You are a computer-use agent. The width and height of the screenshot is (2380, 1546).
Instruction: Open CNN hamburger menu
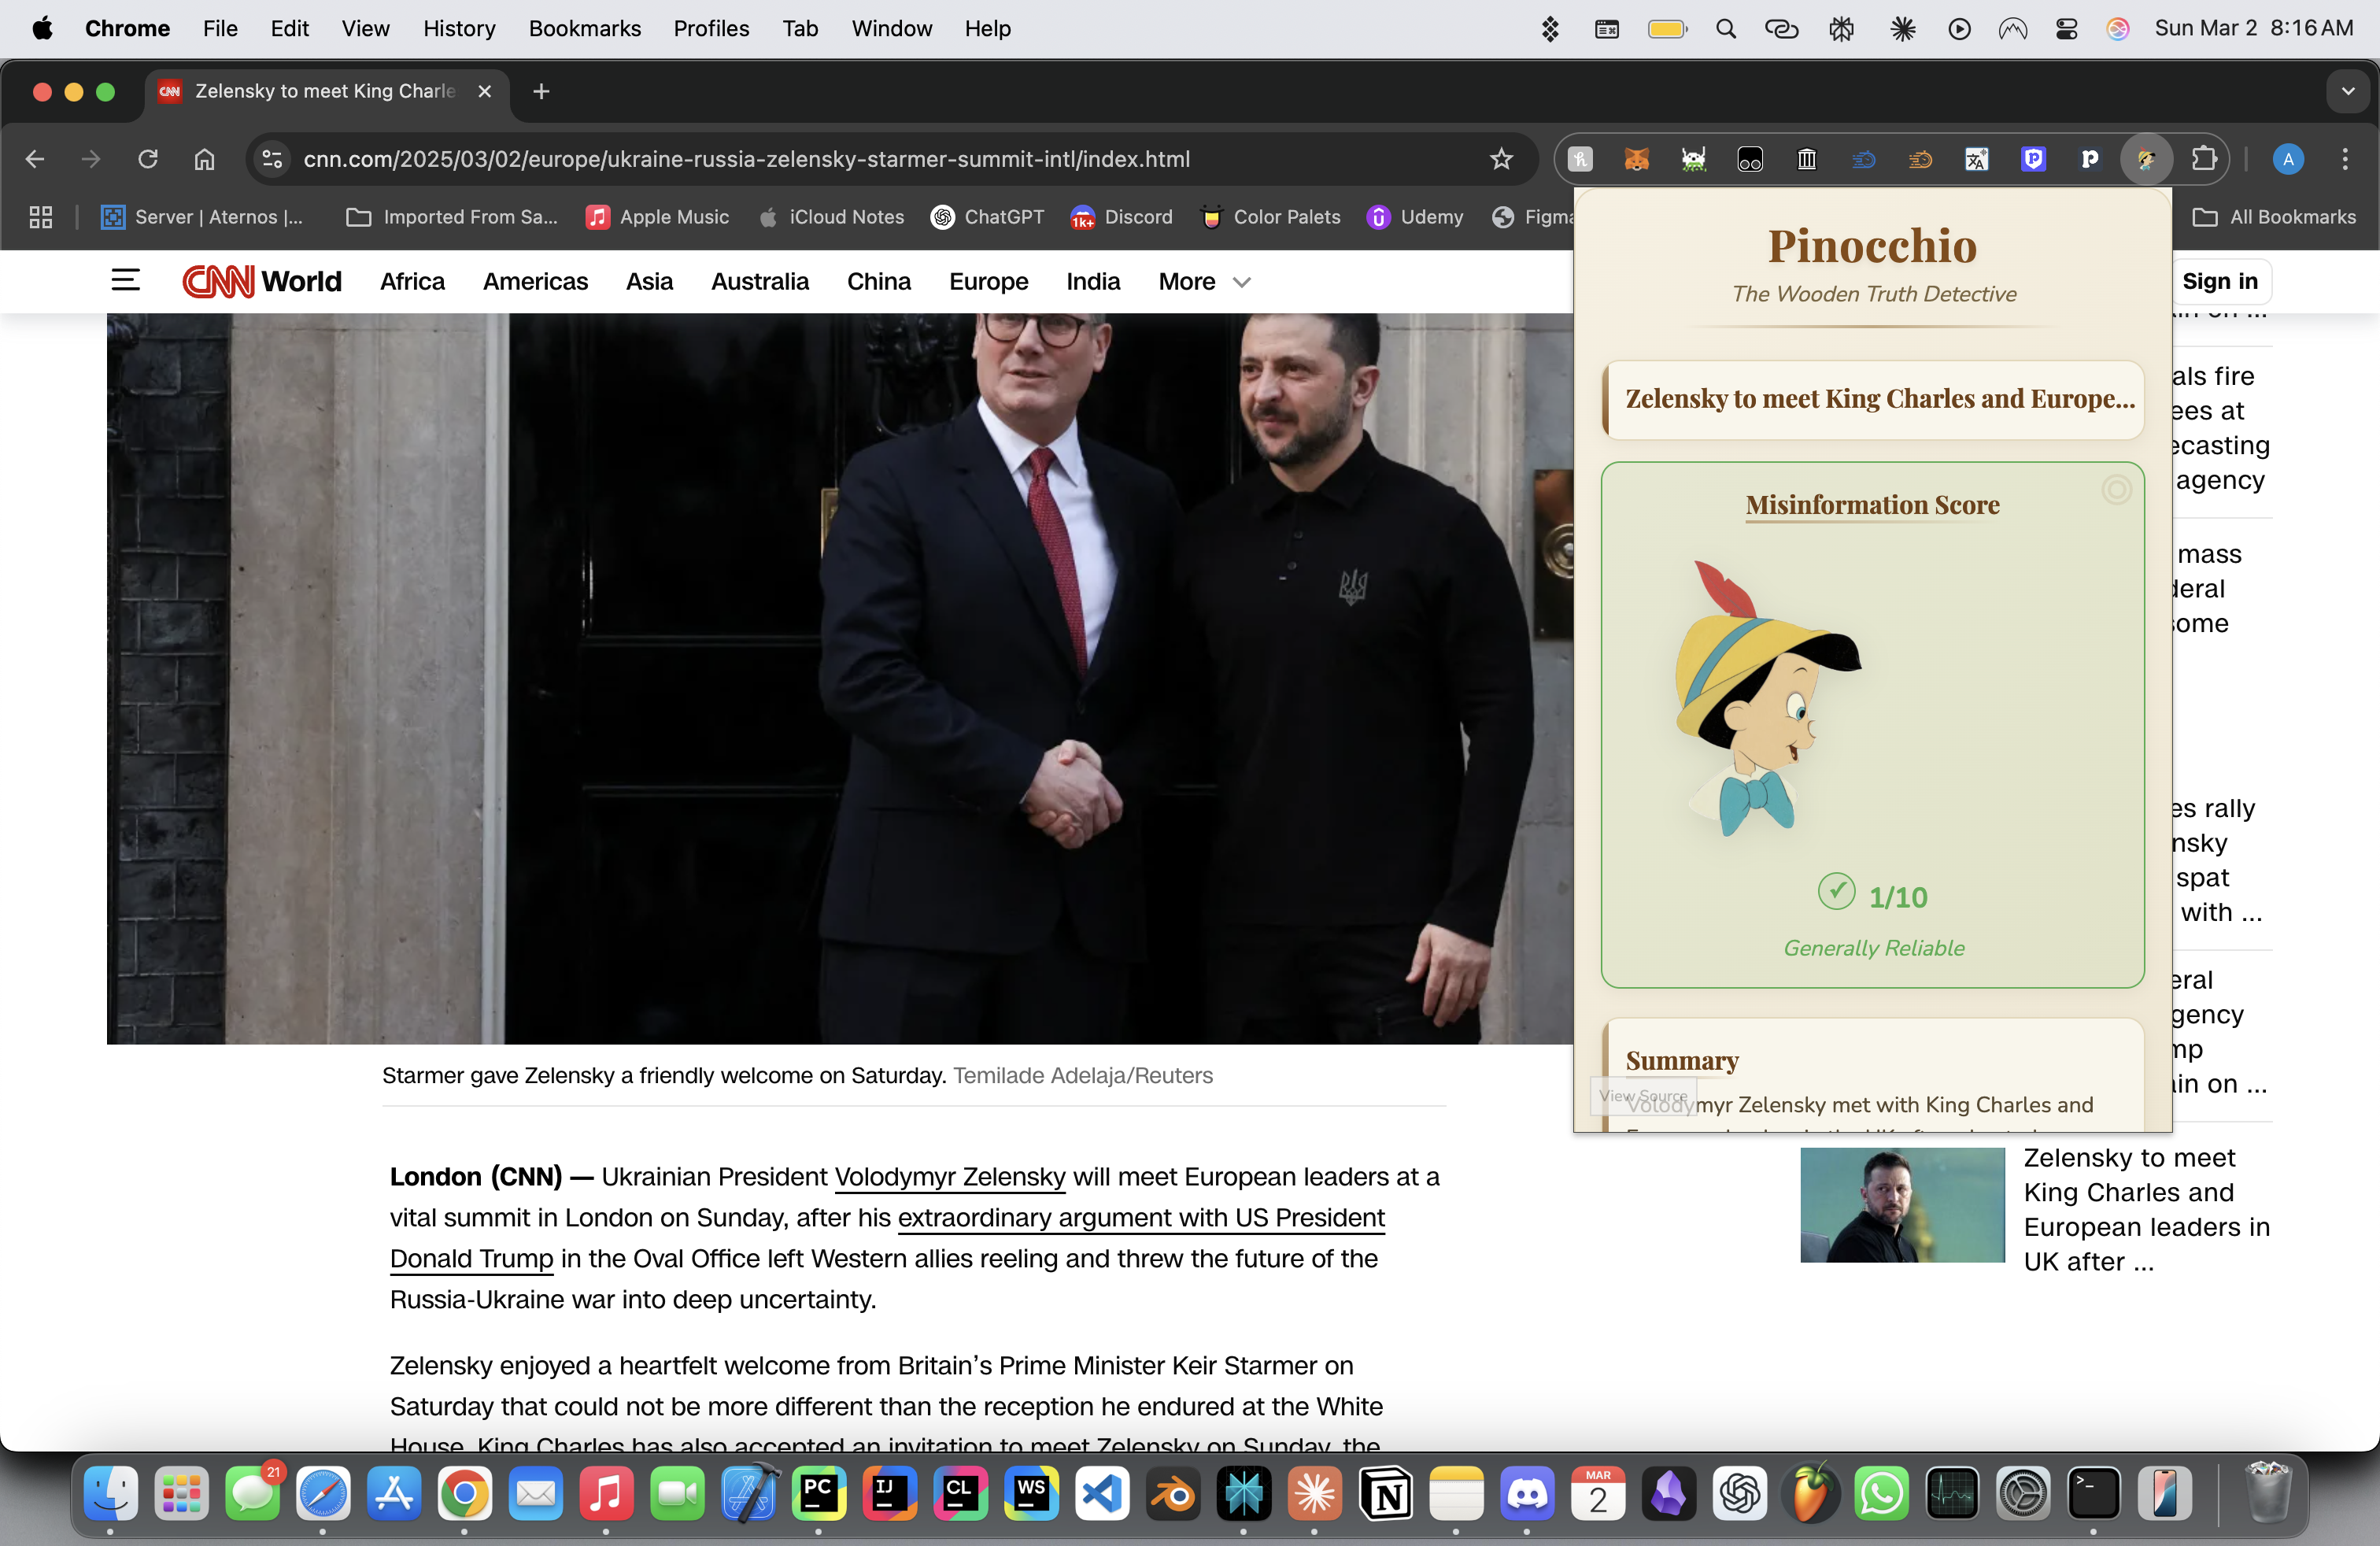pos(125,281)
